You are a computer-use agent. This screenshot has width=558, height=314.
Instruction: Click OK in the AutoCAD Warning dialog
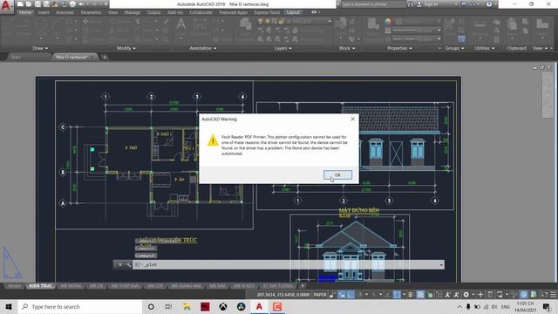pos(337,174)
